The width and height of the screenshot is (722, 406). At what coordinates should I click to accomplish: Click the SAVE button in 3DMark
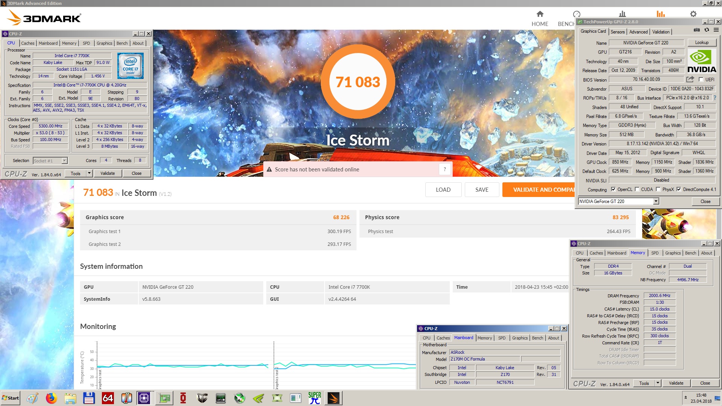pyautogui.click(x=482, y=190)
